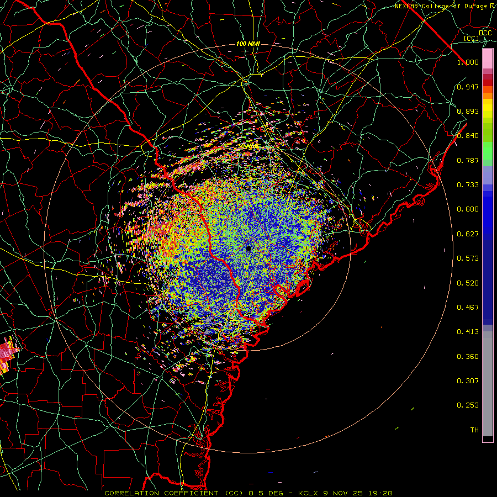Viewport: 497px width, 497px height.
Task: Click the 0.253 legend value
Action: tap(468, 405)
